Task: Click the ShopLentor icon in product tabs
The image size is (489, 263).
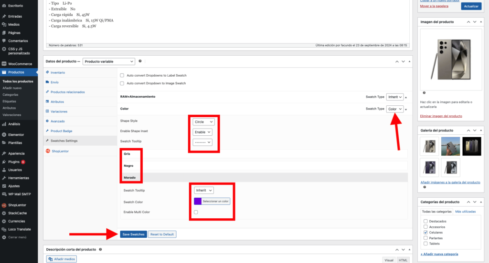Action: pyautogui.click(x=48, y=151)
